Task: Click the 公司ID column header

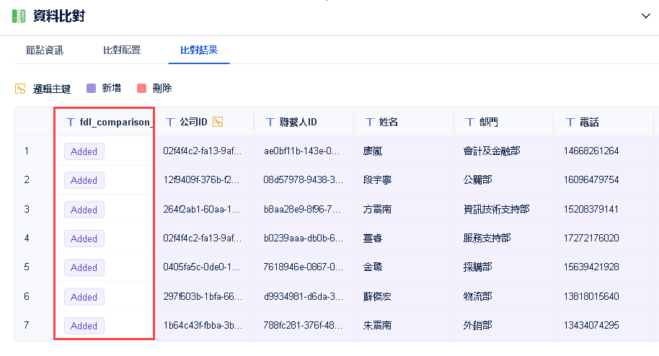Action: tap(193, 122)
